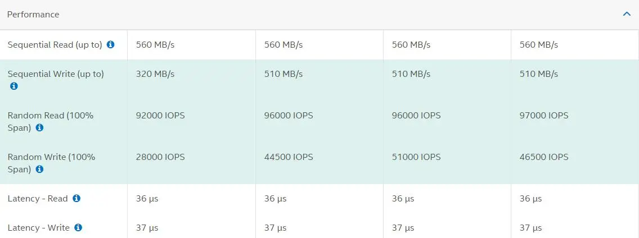Click the Random Write (100% Span) label
The height and width of the screenshot is (238, 639).
tap(51, 157)
